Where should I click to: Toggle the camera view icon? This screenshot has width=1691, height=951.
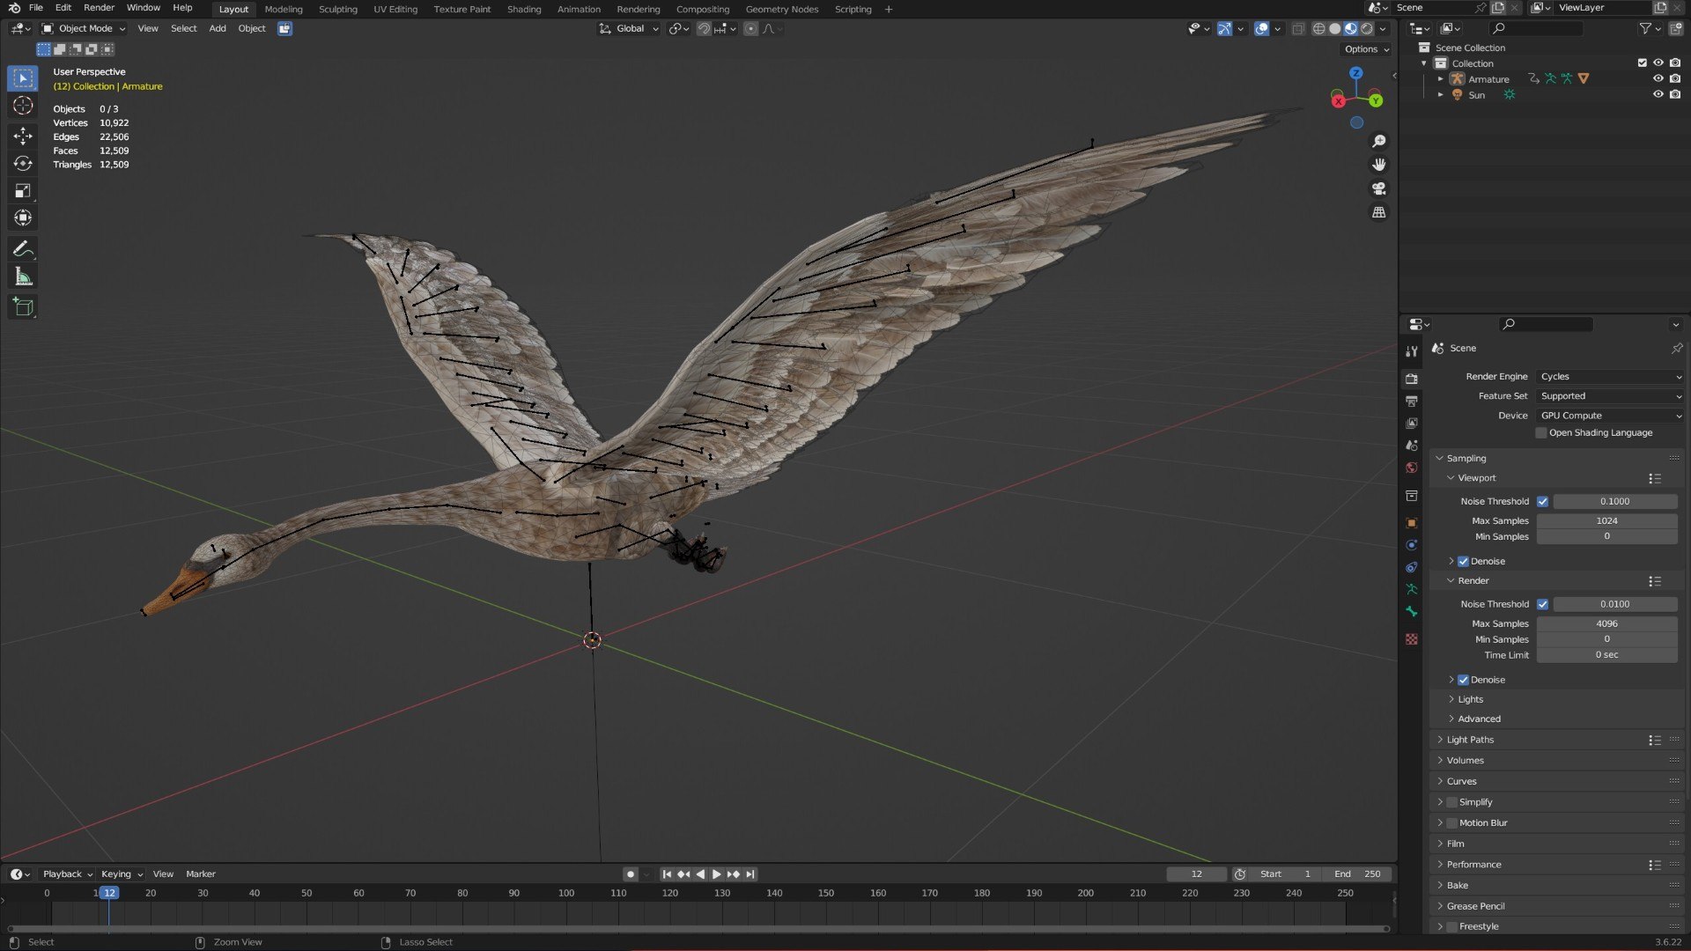tap(1379, 188)
